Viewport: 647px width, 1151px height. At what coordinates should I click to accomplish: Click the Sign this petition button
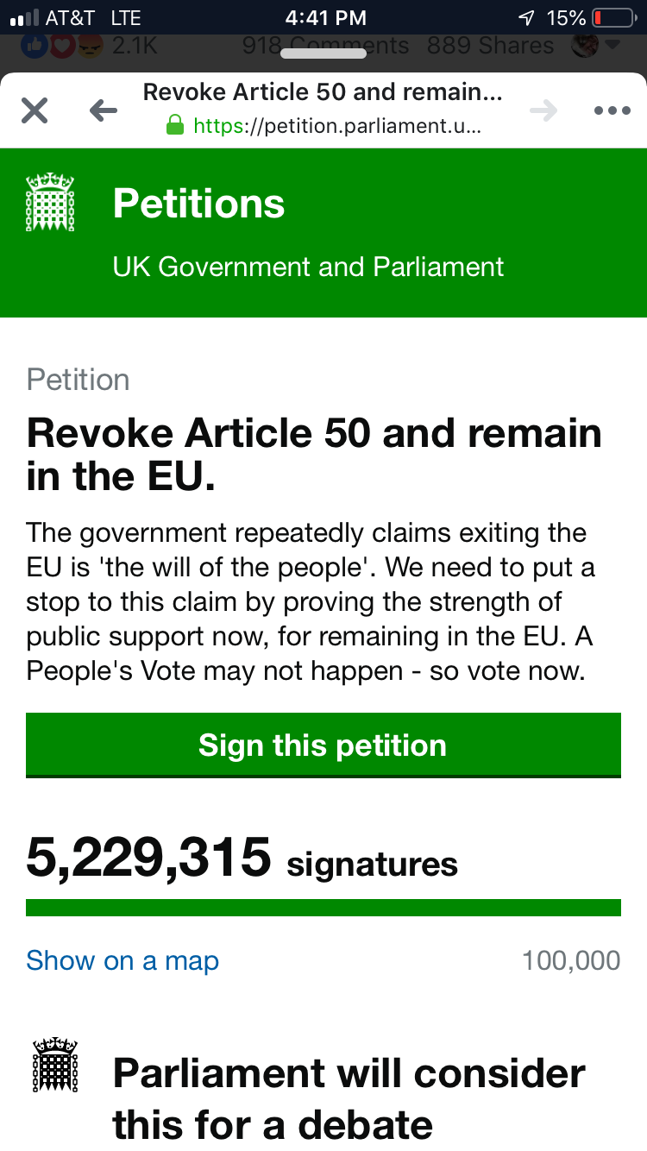click(x=323, y=745)
